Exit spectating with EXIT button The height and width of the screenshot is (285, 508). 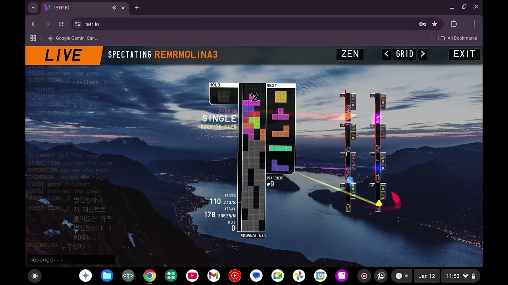(x=464, y=54)
